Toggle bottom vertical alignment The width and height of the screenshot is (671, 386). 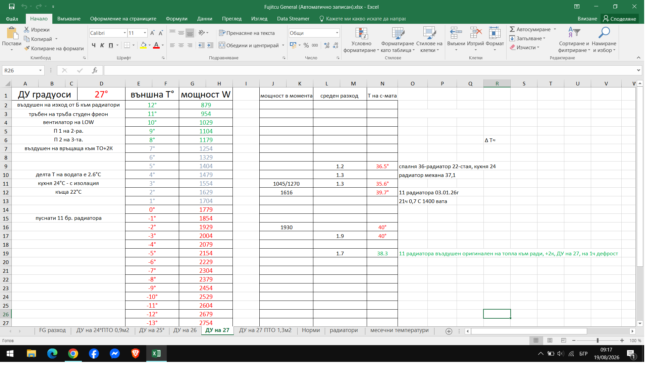(190, 33)
